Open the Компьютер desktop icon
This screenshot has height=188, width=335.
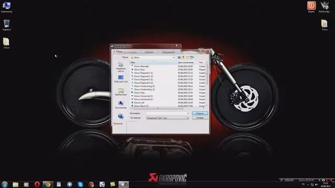click(x=6, y=7)
